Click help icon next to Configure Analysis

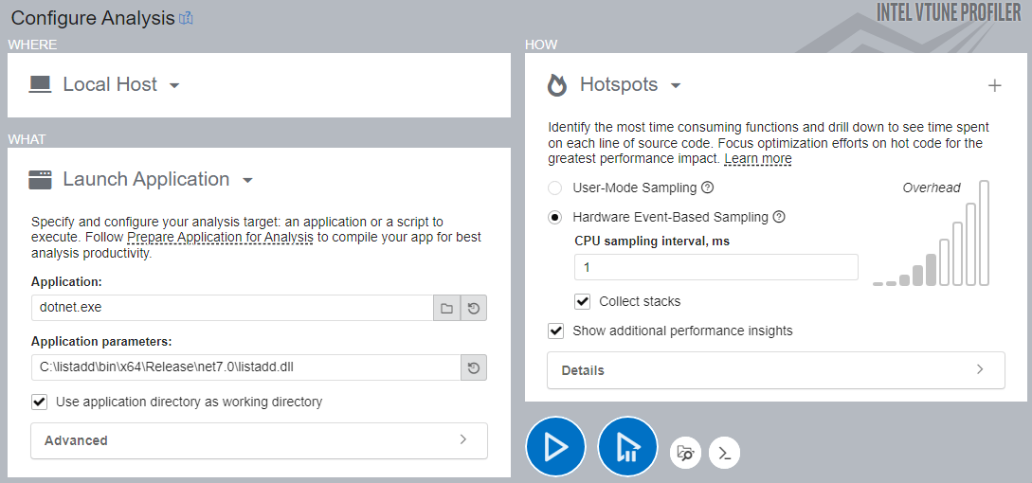186,18
